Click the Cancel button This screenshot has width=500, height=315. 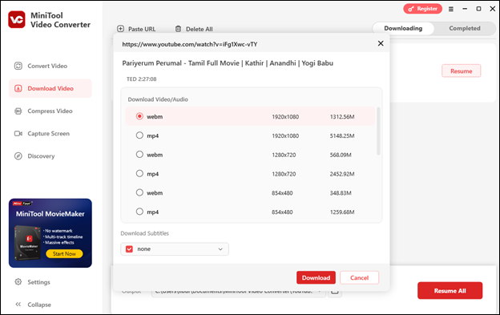coord(359,277)
